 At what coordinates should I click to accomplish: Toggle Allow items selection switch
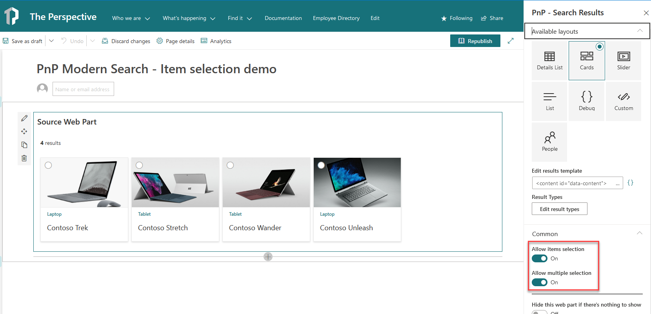pos(540,258)
